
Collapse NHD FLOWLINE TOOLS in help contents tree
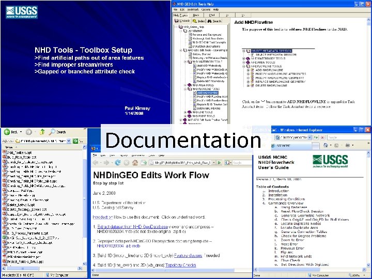[x=185, y=89]
